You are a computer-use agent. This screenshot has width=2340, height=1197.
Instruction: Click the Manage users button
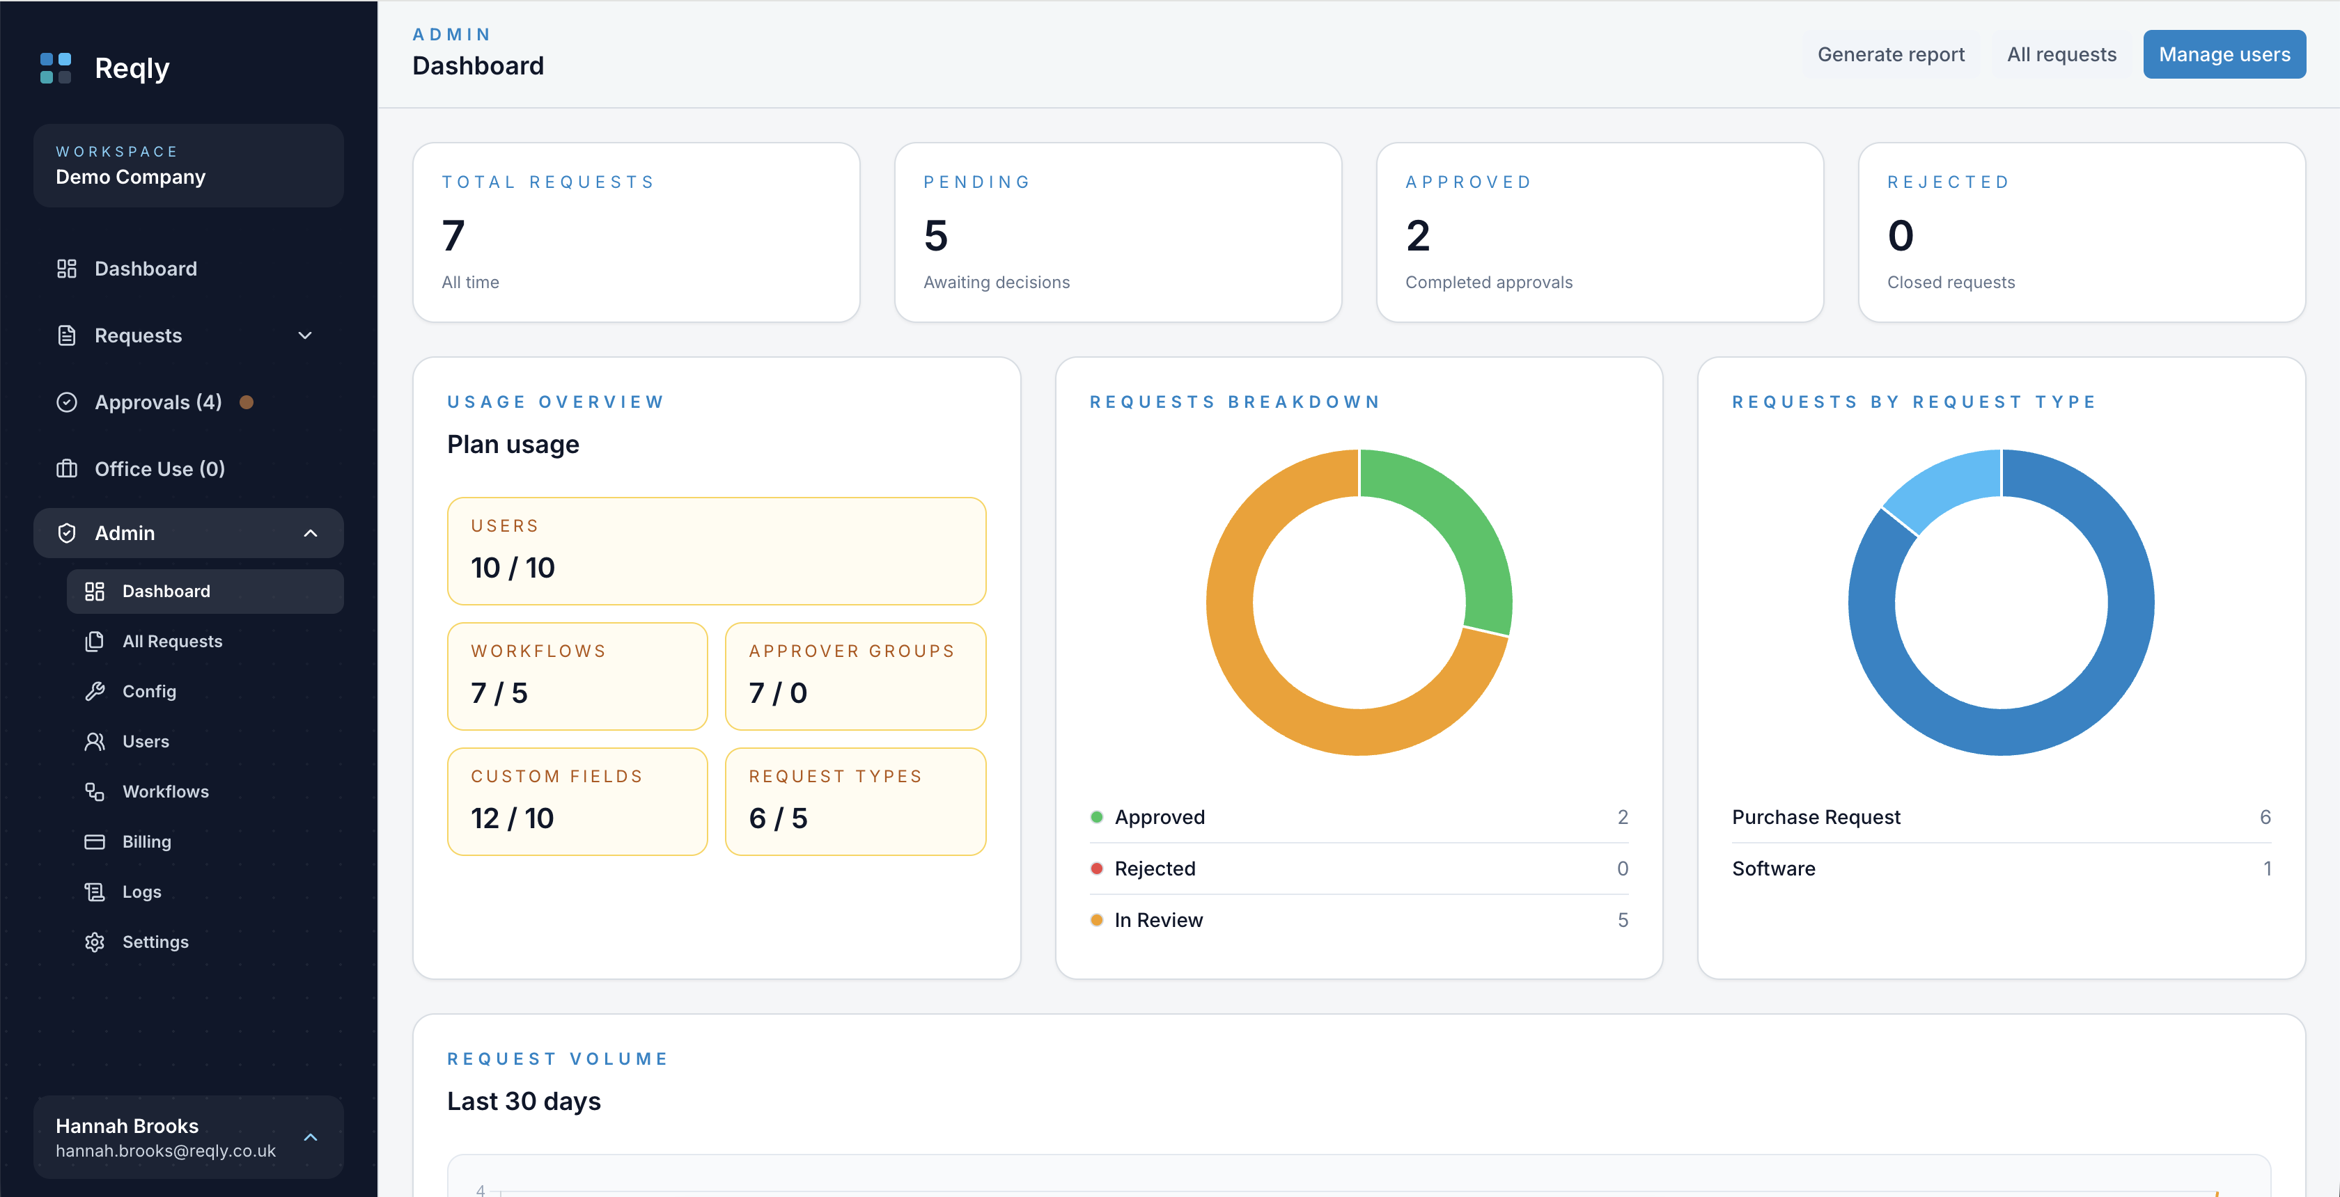pyautogui.click(x=2224, y=54)
